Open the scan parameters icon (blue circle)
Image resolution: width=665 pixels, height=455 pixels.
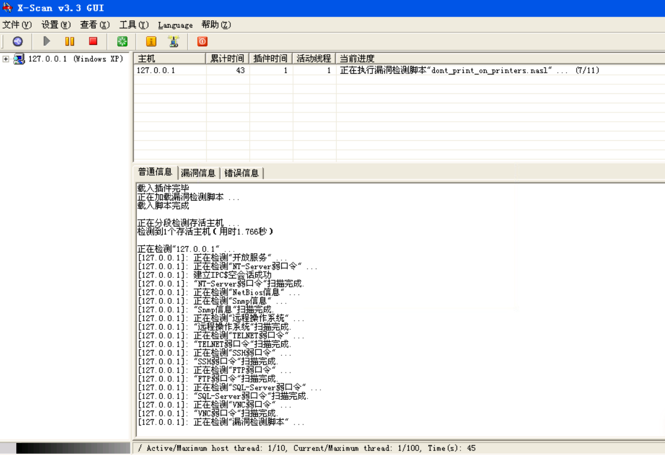click(17, 41)
